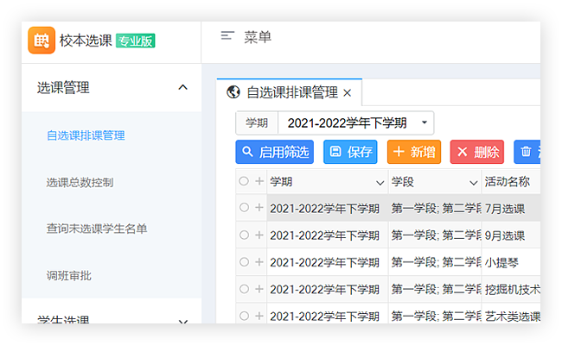Click the red 删除 delete button

476,152
